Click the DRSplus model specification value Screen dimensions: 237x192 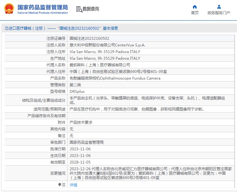pos(77,91)
